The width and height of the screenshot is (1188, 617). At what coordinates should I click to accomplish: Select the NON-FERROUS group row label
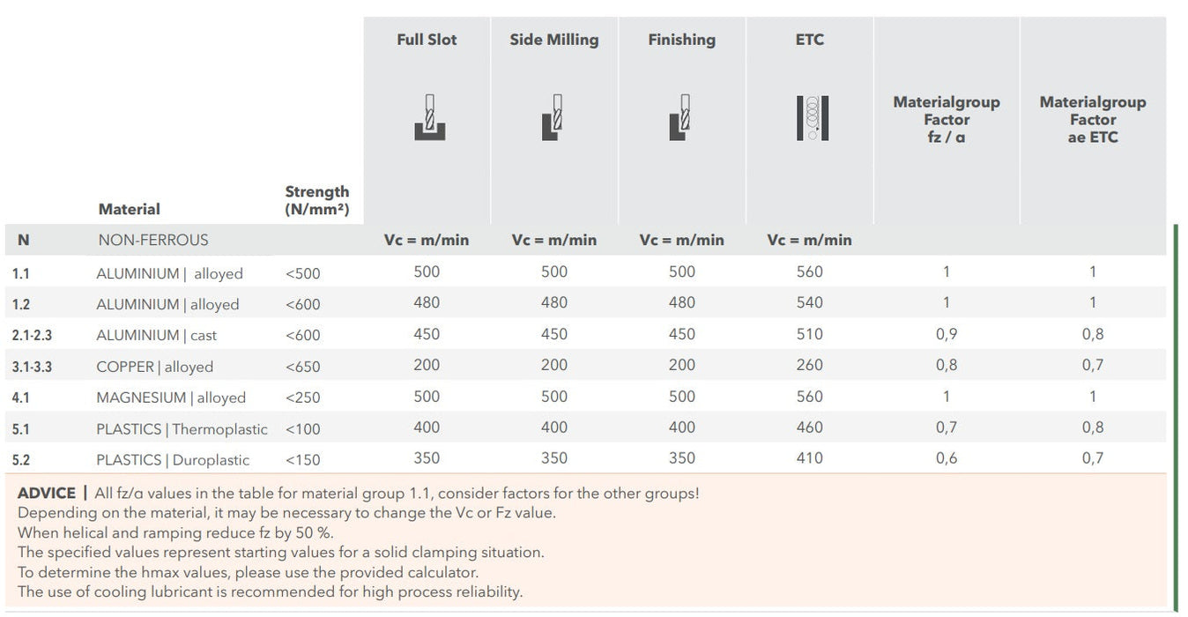(x=153, y=240)
